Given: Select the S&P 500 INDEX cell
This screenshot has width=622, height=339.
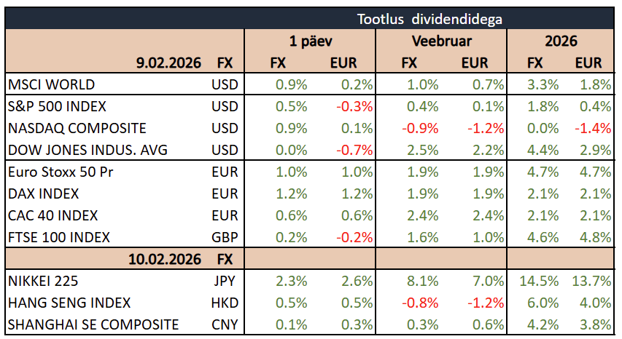Looking at the screenshot, I should pyautogui.click(x=57, y=106).
